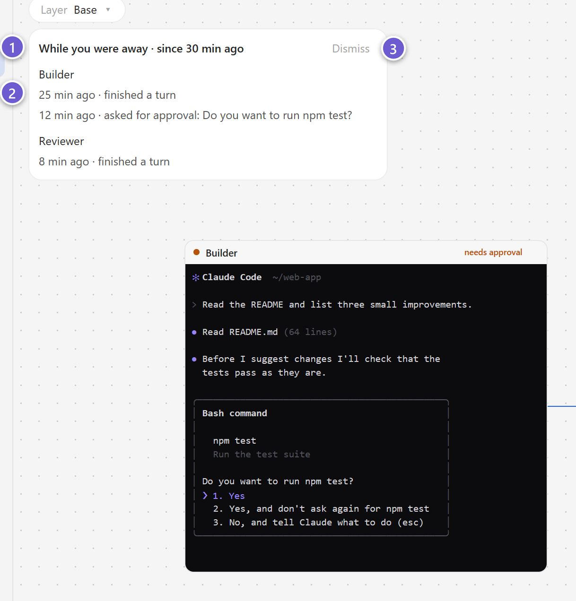The width and height of the screenshot is (576, 601).
Task: Choose Yes, and don't ask again for npm test
Action: [x=321, y=509]
